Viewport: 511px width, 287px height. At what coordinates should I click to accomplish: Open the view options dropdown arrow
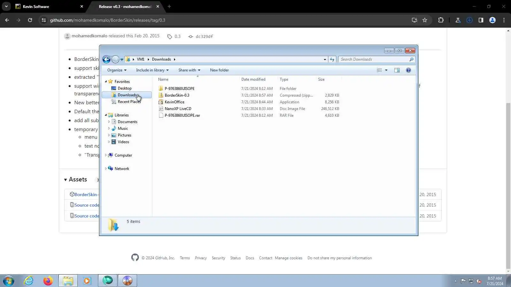[386, 70]
